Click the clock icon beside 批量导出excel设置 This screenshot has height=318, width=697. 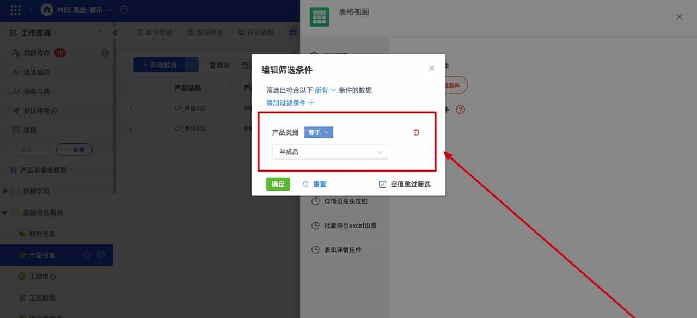tap(315, 225)
